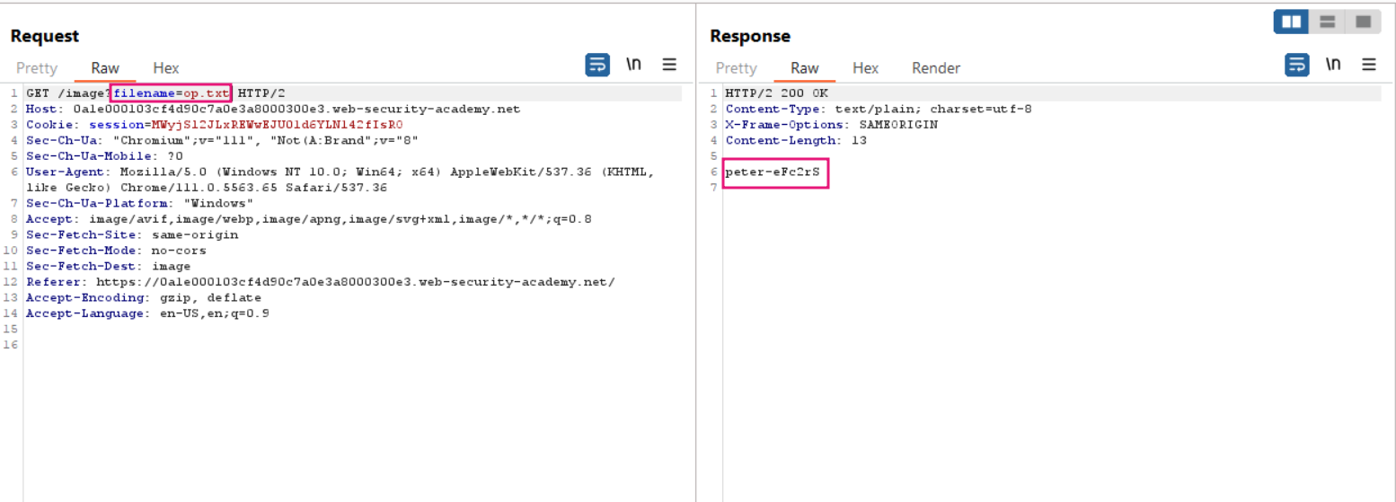Click the Accept-Language en-US line
1396x502 pixels.
click(x=147, y=313)
